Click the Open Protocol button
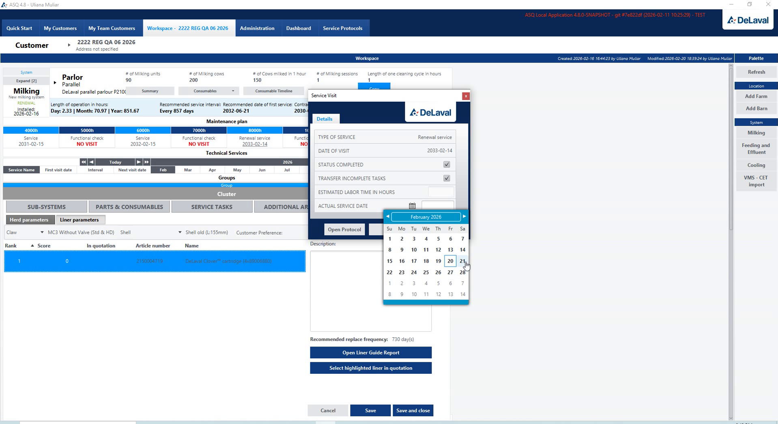The height and width of the screenshot is (424, 778). click(344, 229)
